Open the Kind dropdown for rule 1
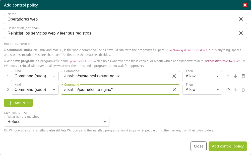The image size is (251, 155). point(35,76)
